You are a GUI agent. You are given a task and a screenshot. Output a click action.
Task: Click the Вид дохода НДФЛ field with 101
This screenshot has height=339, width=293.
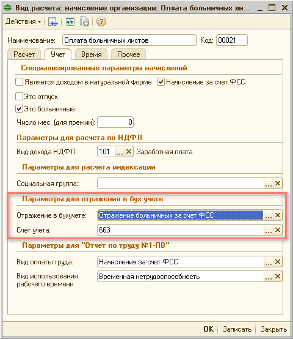click(106, 152)
